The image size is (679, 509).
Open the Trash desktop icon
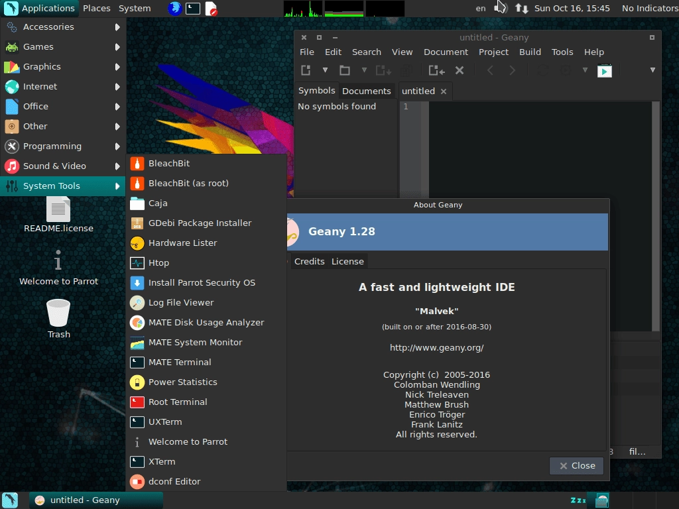(x=58, y=319)
